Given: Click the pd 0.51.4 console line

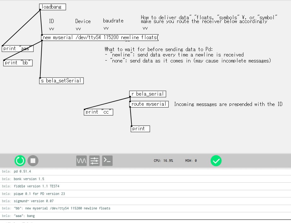Looking at the screenshot, I should tap(22, 172).
